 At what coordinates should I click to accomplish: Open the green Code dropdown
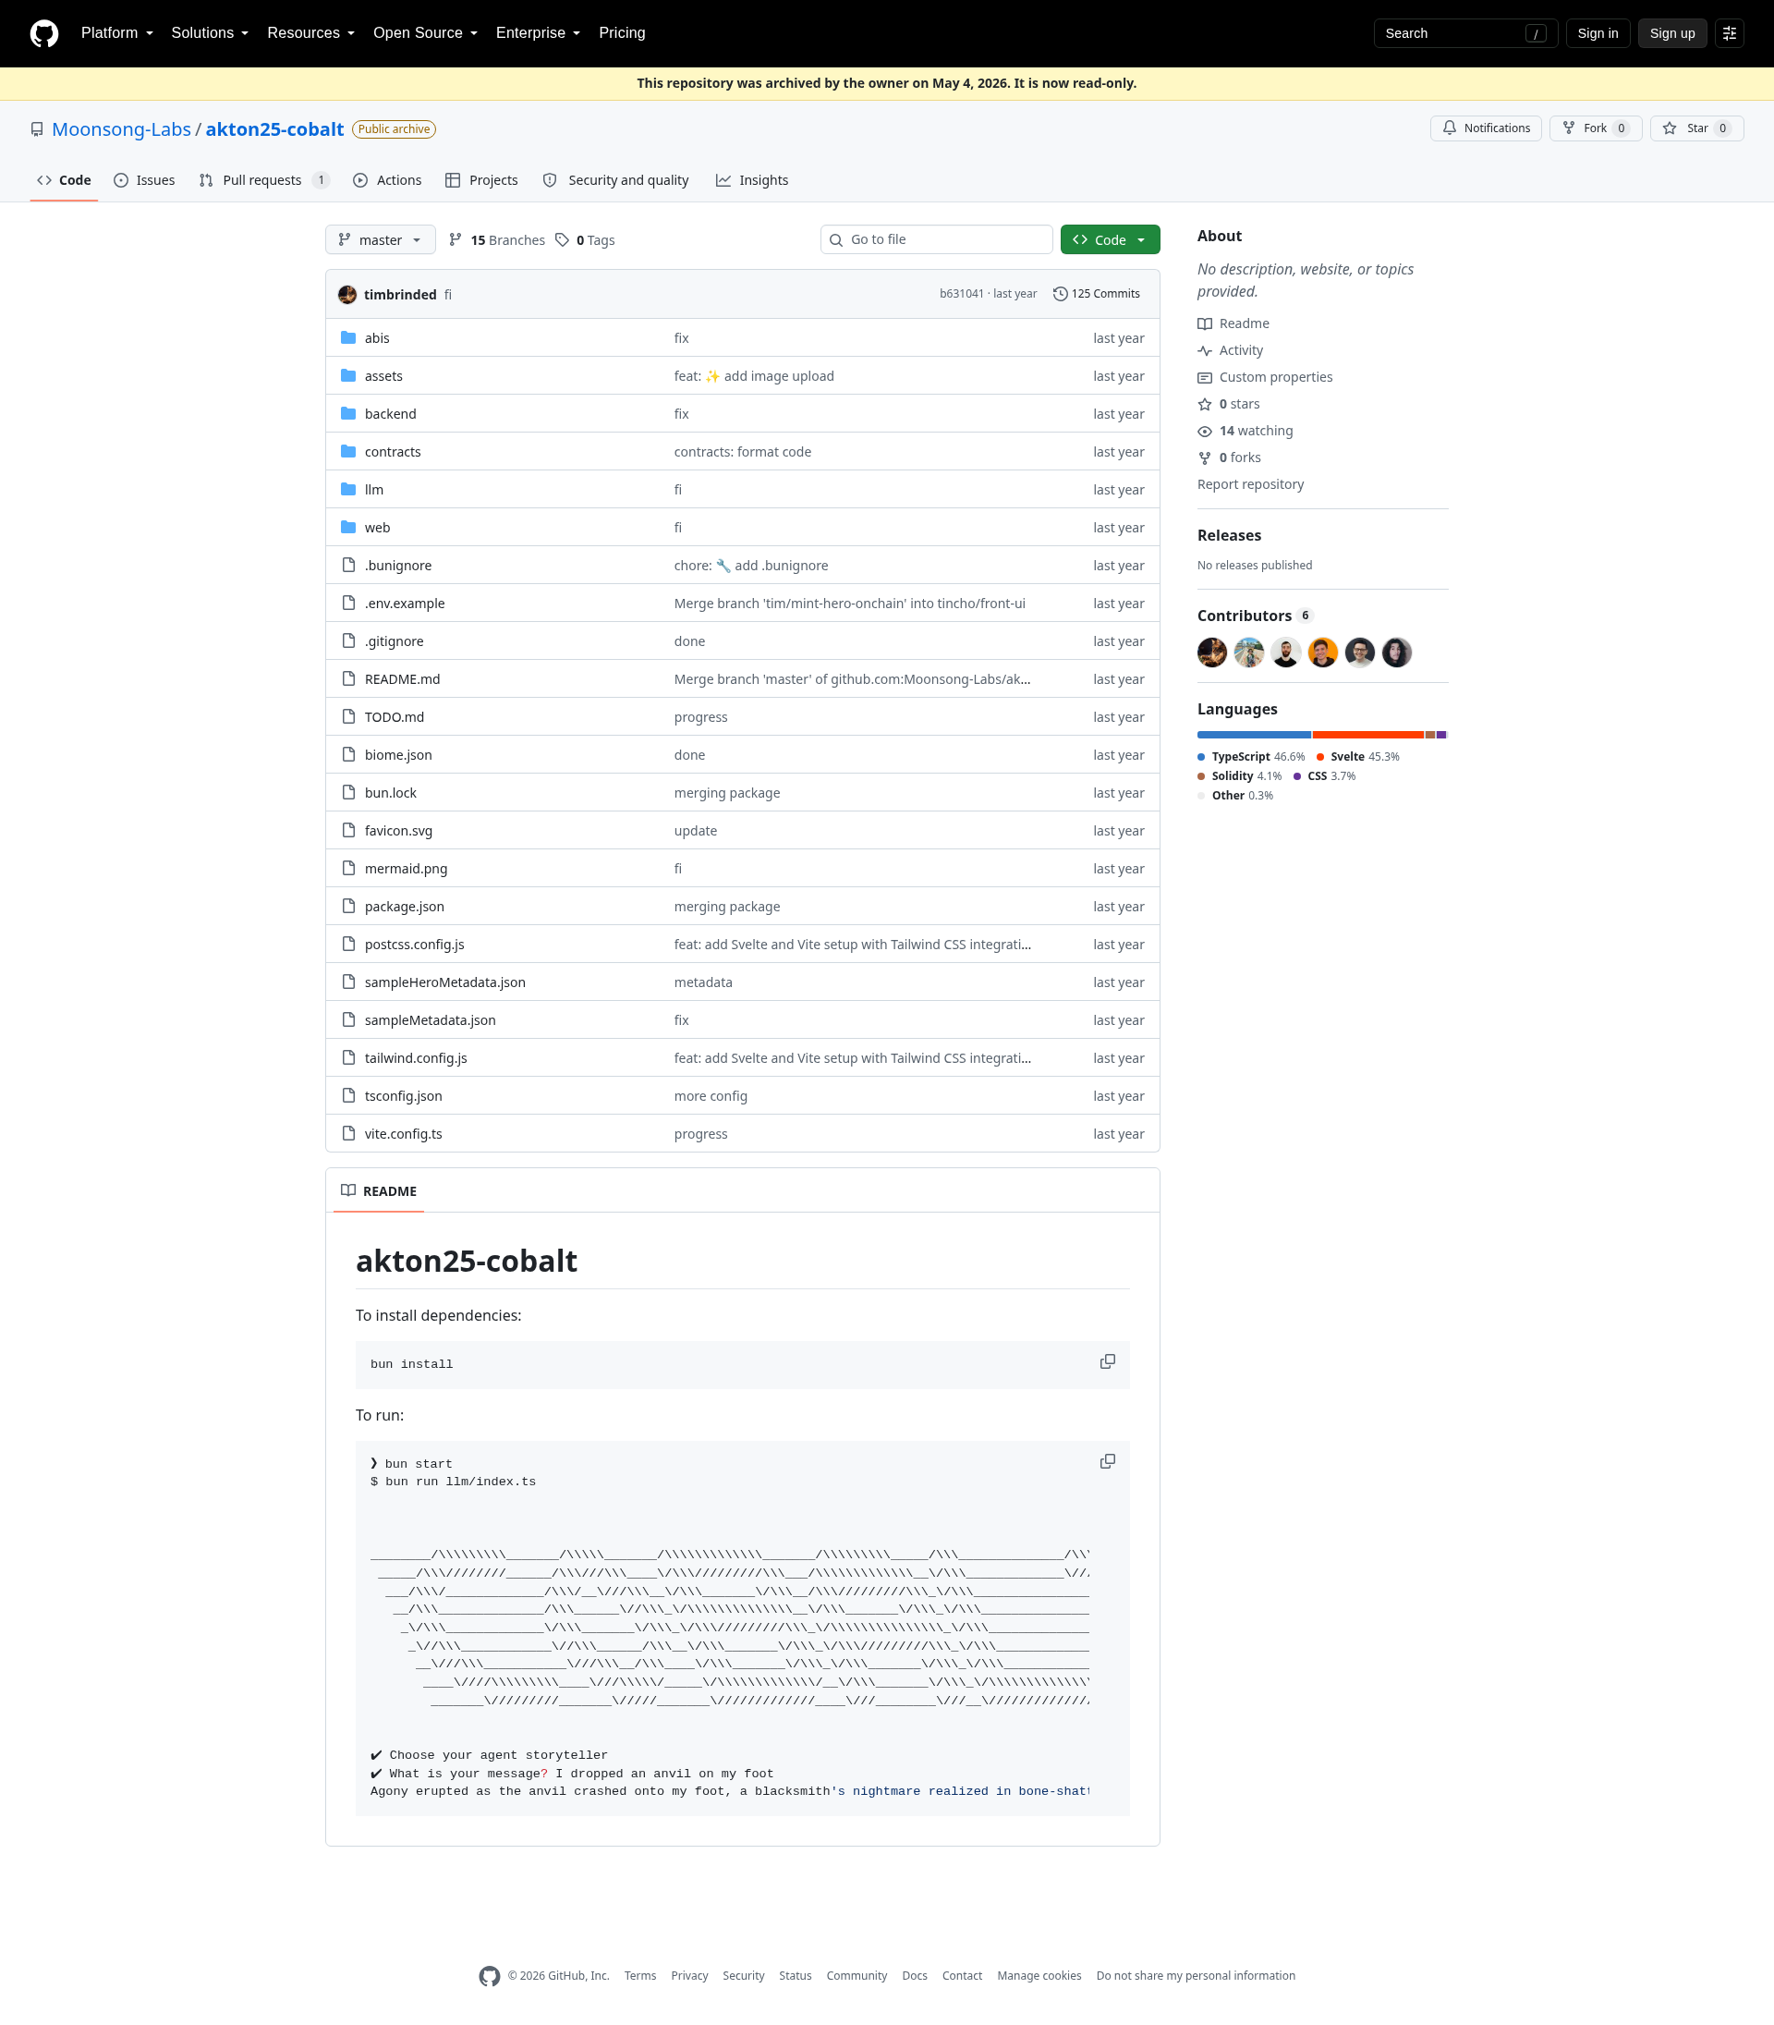tap(1110, 239)
